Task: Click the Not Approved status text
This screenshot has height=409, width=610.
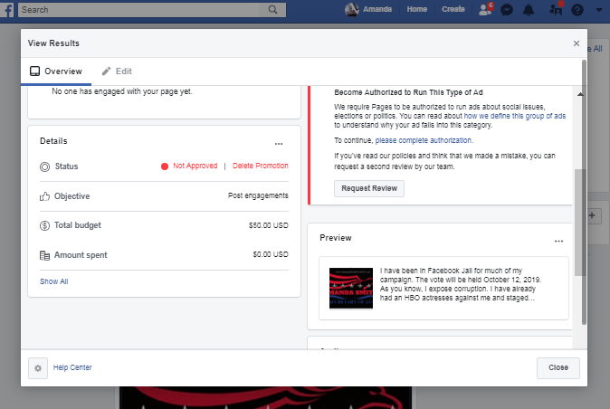Action: (x=195, y=166)
